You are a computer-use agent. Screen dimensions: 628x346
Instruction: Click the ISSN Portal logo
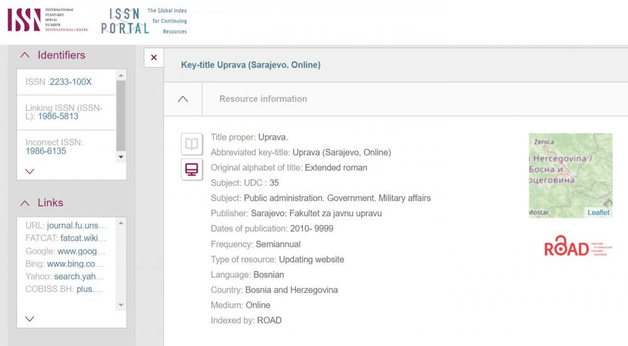(x=144, y=21)
